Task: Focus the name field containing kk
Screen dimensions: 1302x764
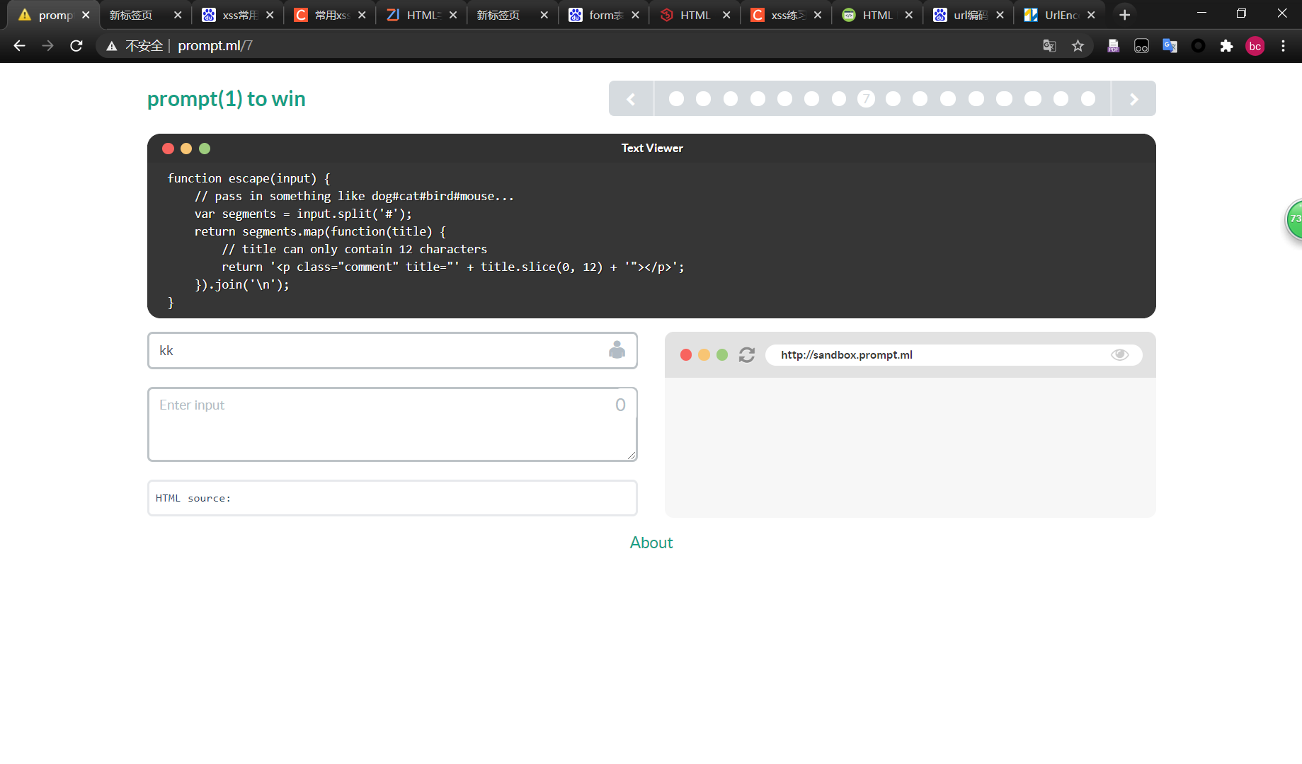Action: [x=392, y=350]
